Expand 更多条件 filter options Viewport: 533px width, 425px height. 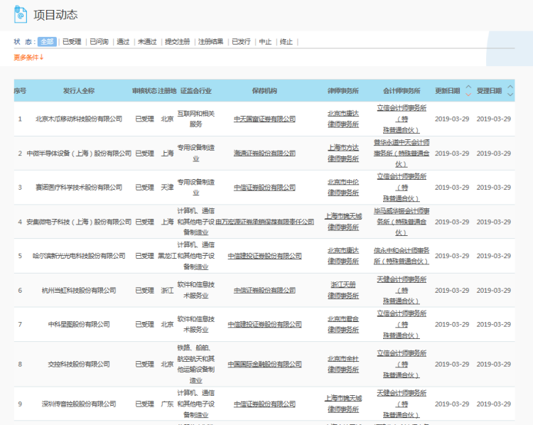29,58
